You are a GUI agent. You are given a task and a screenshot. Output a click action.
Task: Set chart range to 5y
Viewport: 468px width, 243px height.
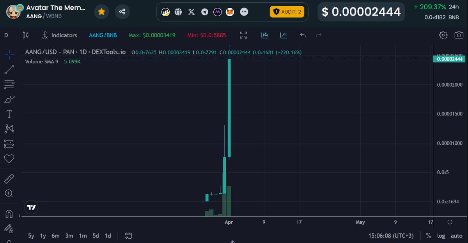(31, 236)
